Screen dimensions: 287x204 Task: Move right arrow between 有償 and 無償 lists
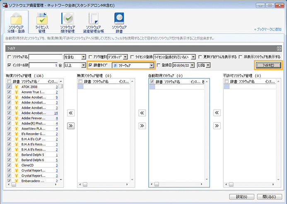[71, 126]
